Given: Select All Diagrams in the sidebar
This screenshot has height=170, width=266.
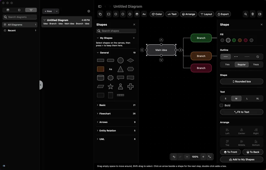Looking at the screenshot, I should [20, 25].
